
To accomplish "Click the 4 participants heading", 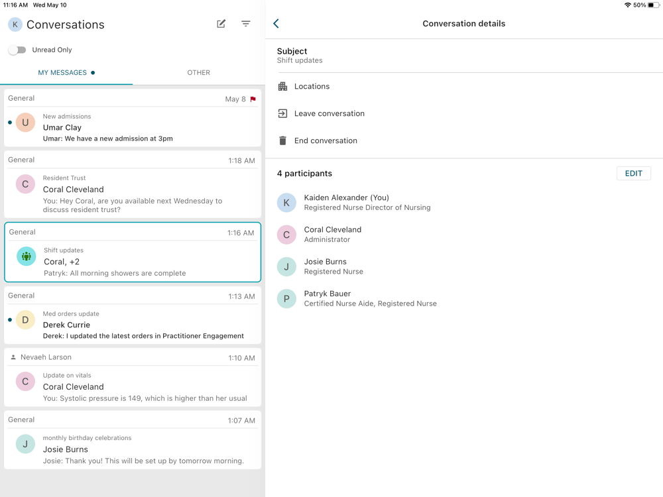I will click(x=304, y=173).
